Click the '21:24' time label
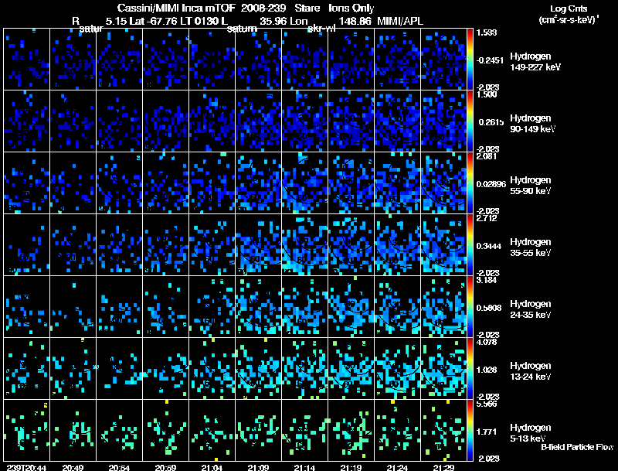618x471 pixels. (x=397, y=468)
